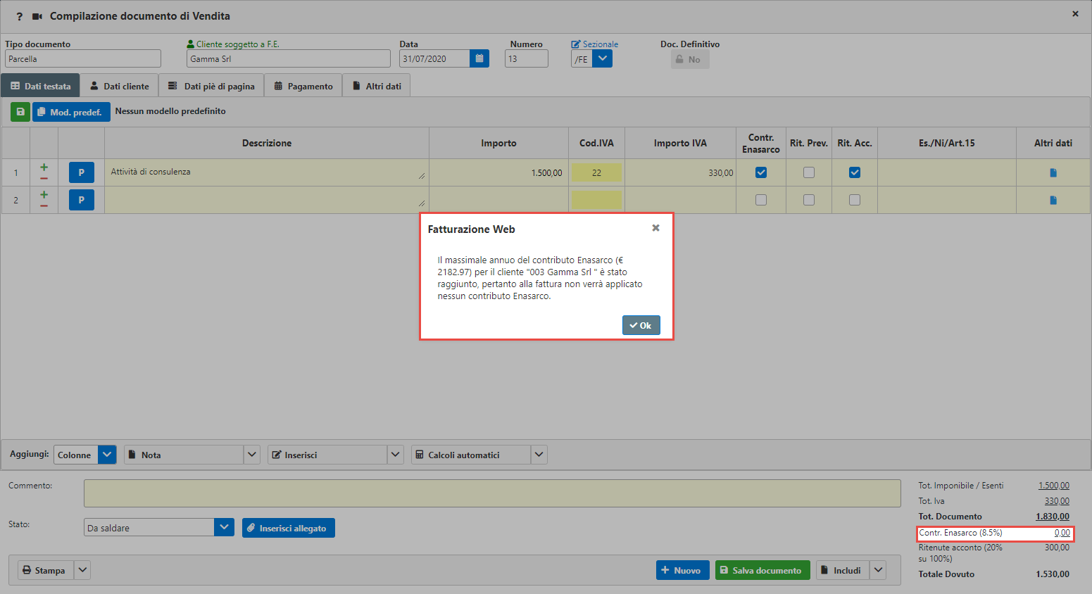Uncheck Rit. Acc. checkbox on row 1

coord(855,172)
